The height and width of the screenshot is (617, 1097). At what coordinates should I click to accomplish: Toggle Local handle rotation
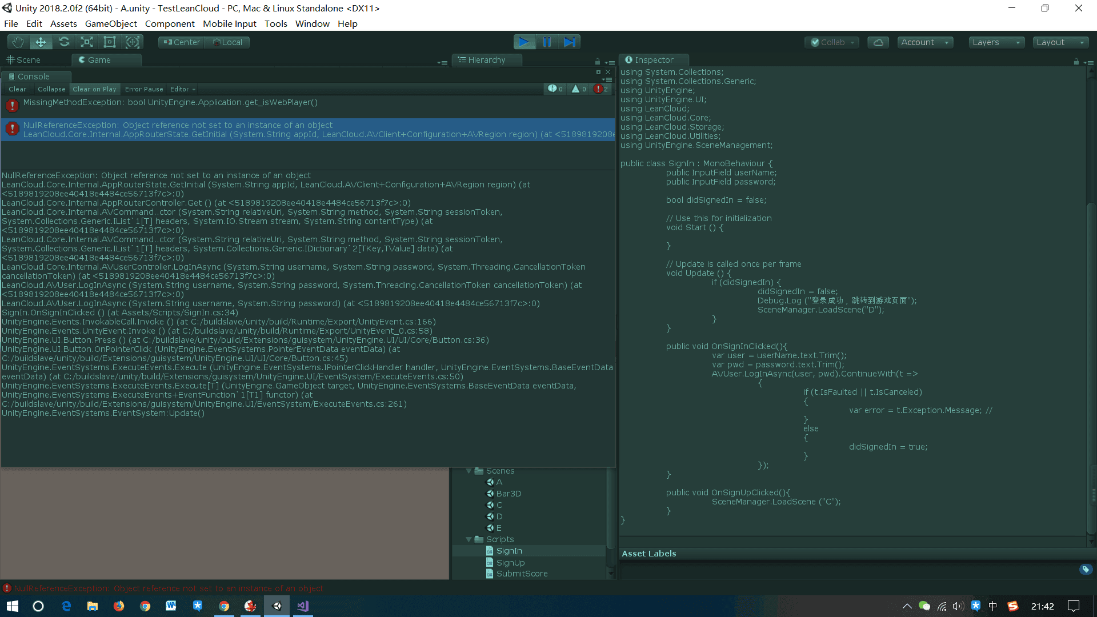227,42
